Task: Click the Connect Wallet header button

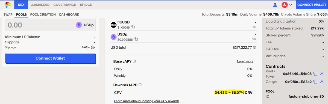Action: tap(312, 5)
